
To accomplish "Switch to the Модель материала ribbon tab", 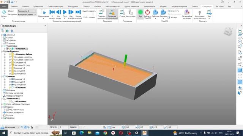I will [179, 6].
